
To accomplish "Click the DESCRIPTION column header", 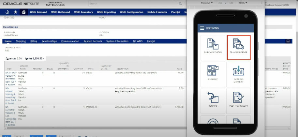I will tap(122, 68).
